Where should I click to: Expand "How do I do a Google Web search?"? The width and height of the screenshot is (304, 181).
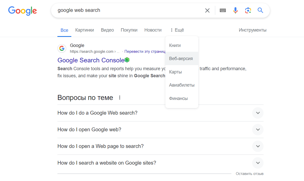tap(258, 113)
